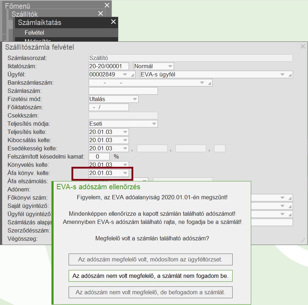The width and height of the screenshot is (308, 305).
Task: Click the corner picker of Saját ügyintéző field
Action: [x=290, y=206]
